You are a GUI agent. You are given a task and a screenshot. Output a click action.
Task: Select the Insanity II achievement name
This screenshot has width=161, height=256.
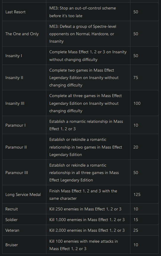point(14,78)
